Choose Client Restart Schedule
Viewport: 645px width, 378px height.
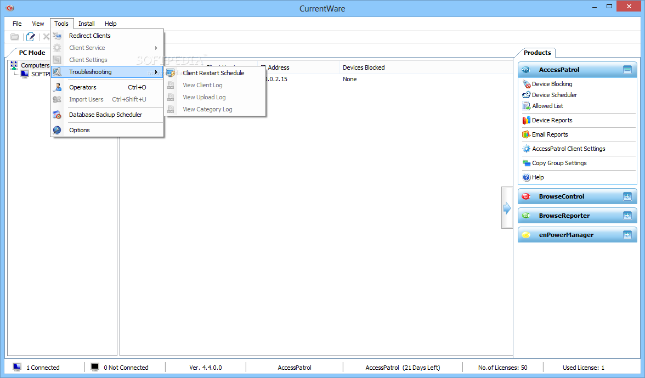(x=215, y=73)
